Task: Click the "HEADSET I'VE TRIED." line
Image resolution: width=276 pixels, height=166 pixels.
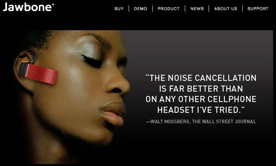Action: 201,110
